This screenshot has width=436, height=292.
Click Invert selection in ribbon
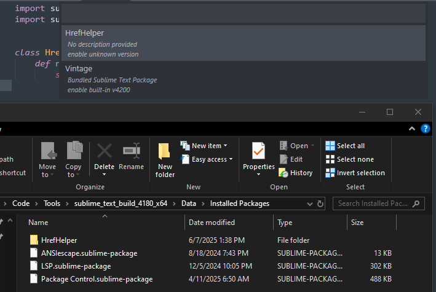355,173
